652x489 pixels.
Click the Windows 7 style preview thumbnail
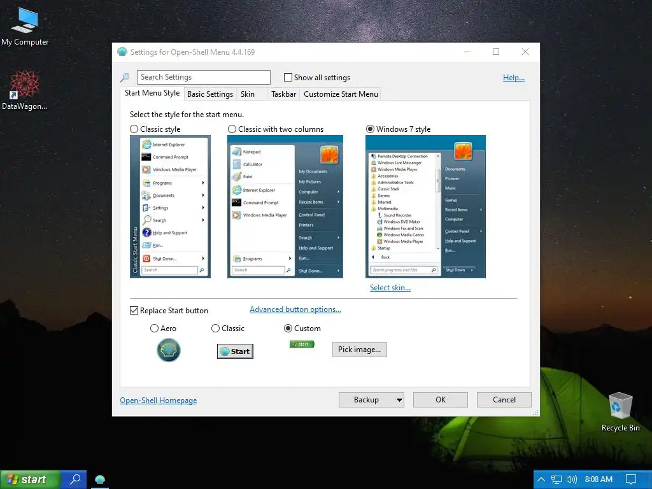click(x=425, y=207)
